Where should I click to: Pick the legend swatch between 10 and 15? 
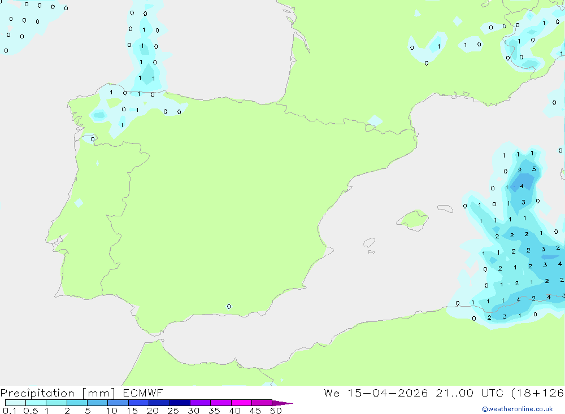pos(118,403)
